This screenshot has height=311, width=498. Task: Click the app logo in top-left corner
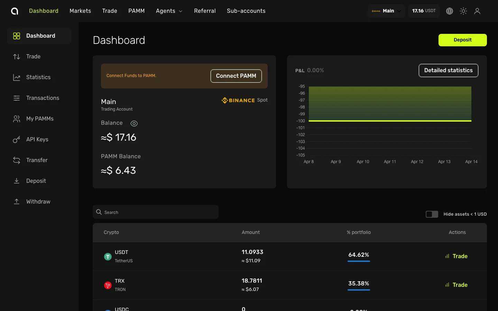[14, 11]
